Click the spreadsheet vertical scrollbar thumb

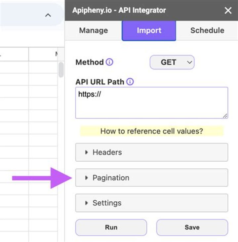pos(61,69)
